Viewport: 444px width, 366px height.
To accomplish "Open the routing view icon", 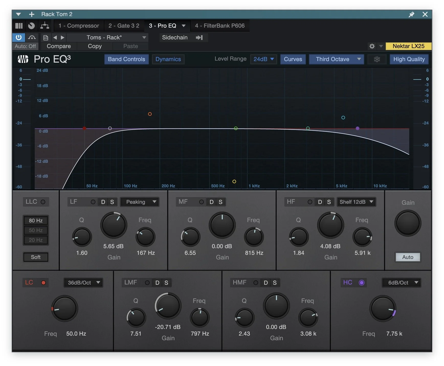I will (x=44, y=26).
